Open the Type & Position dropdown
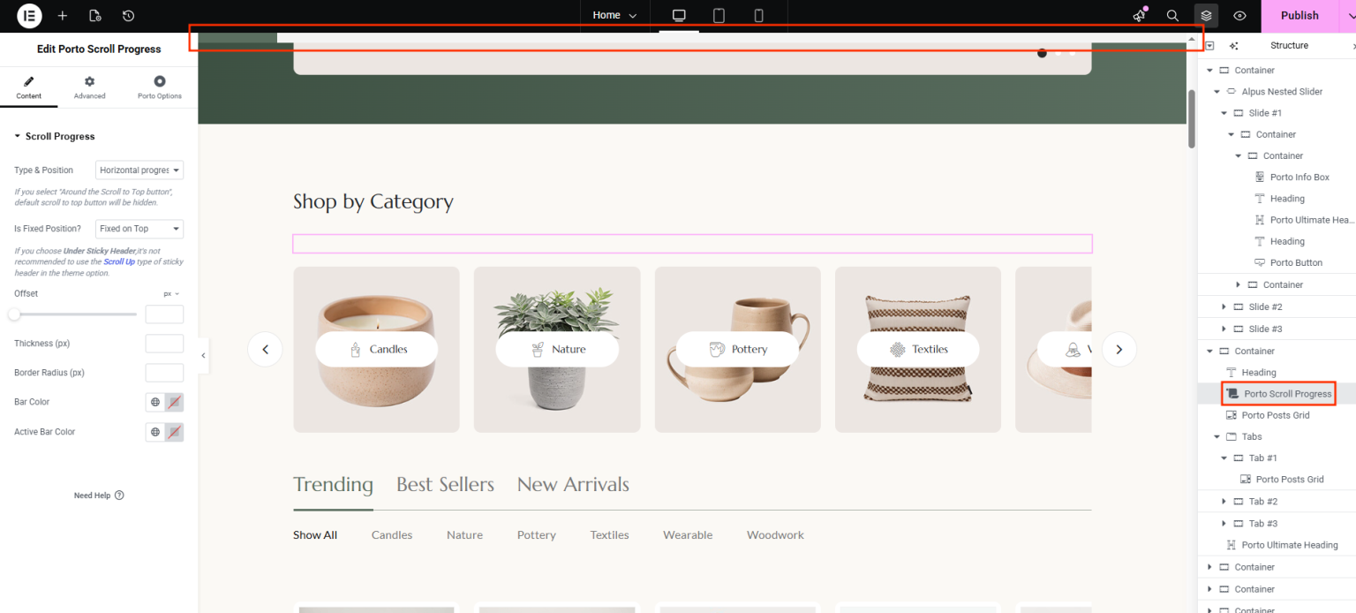This screenshot has height=613, width=1356. point(139,170)
